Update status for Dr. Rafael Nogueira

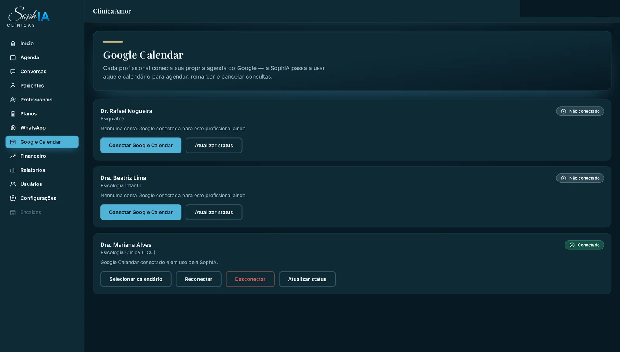[214, 146]
